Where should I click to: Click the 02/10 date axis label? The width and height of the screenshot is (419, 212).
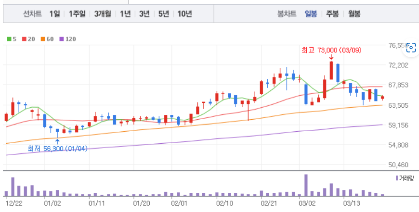pyautogui.click(x=224, y=204)
